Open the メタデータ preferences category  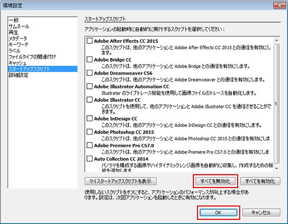[x=43, y=39]
